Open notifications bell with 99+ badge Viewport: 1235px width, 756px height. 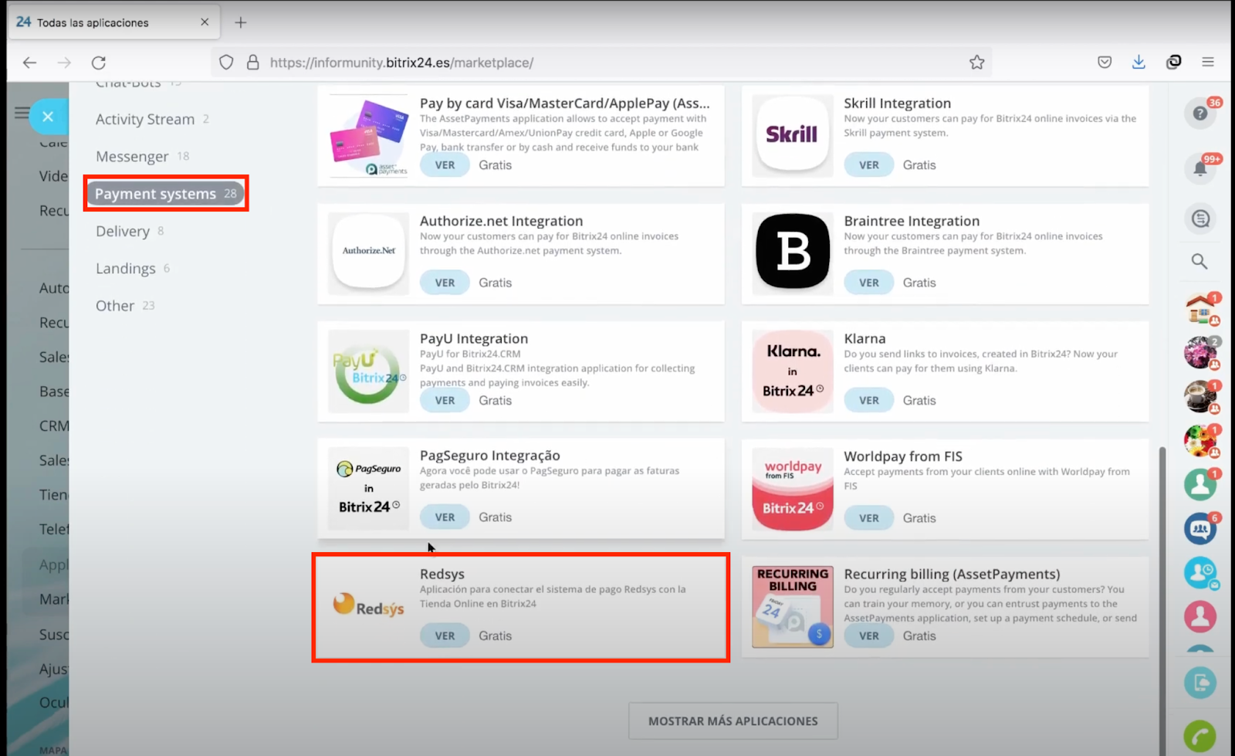pyautogui.click(x=1200, y=168)
